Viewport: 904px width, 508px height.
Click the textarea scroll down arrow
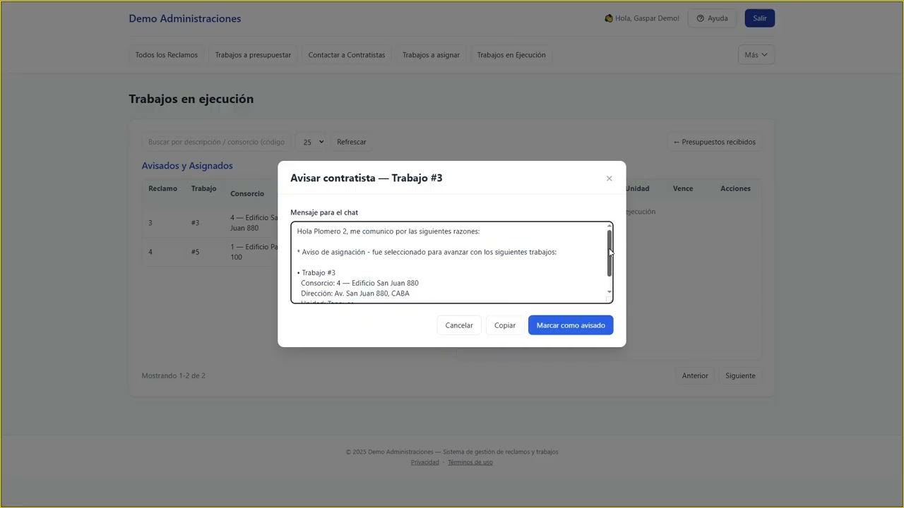coord(609,292)
